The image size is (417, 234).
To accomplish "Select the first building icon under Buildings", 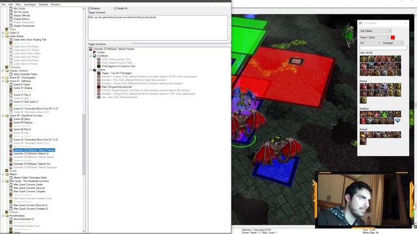I will [363, 114].
